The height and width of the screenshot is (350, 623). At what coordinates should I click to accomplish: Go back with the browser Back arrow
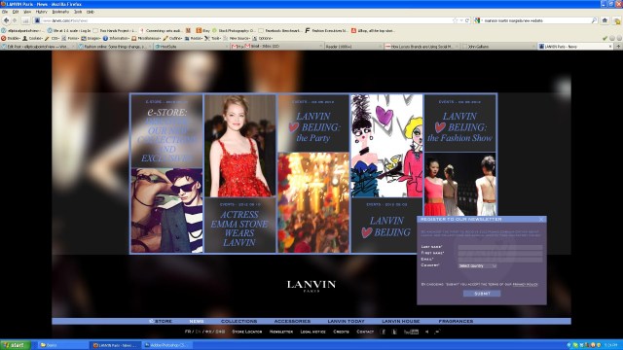point(6,20)
